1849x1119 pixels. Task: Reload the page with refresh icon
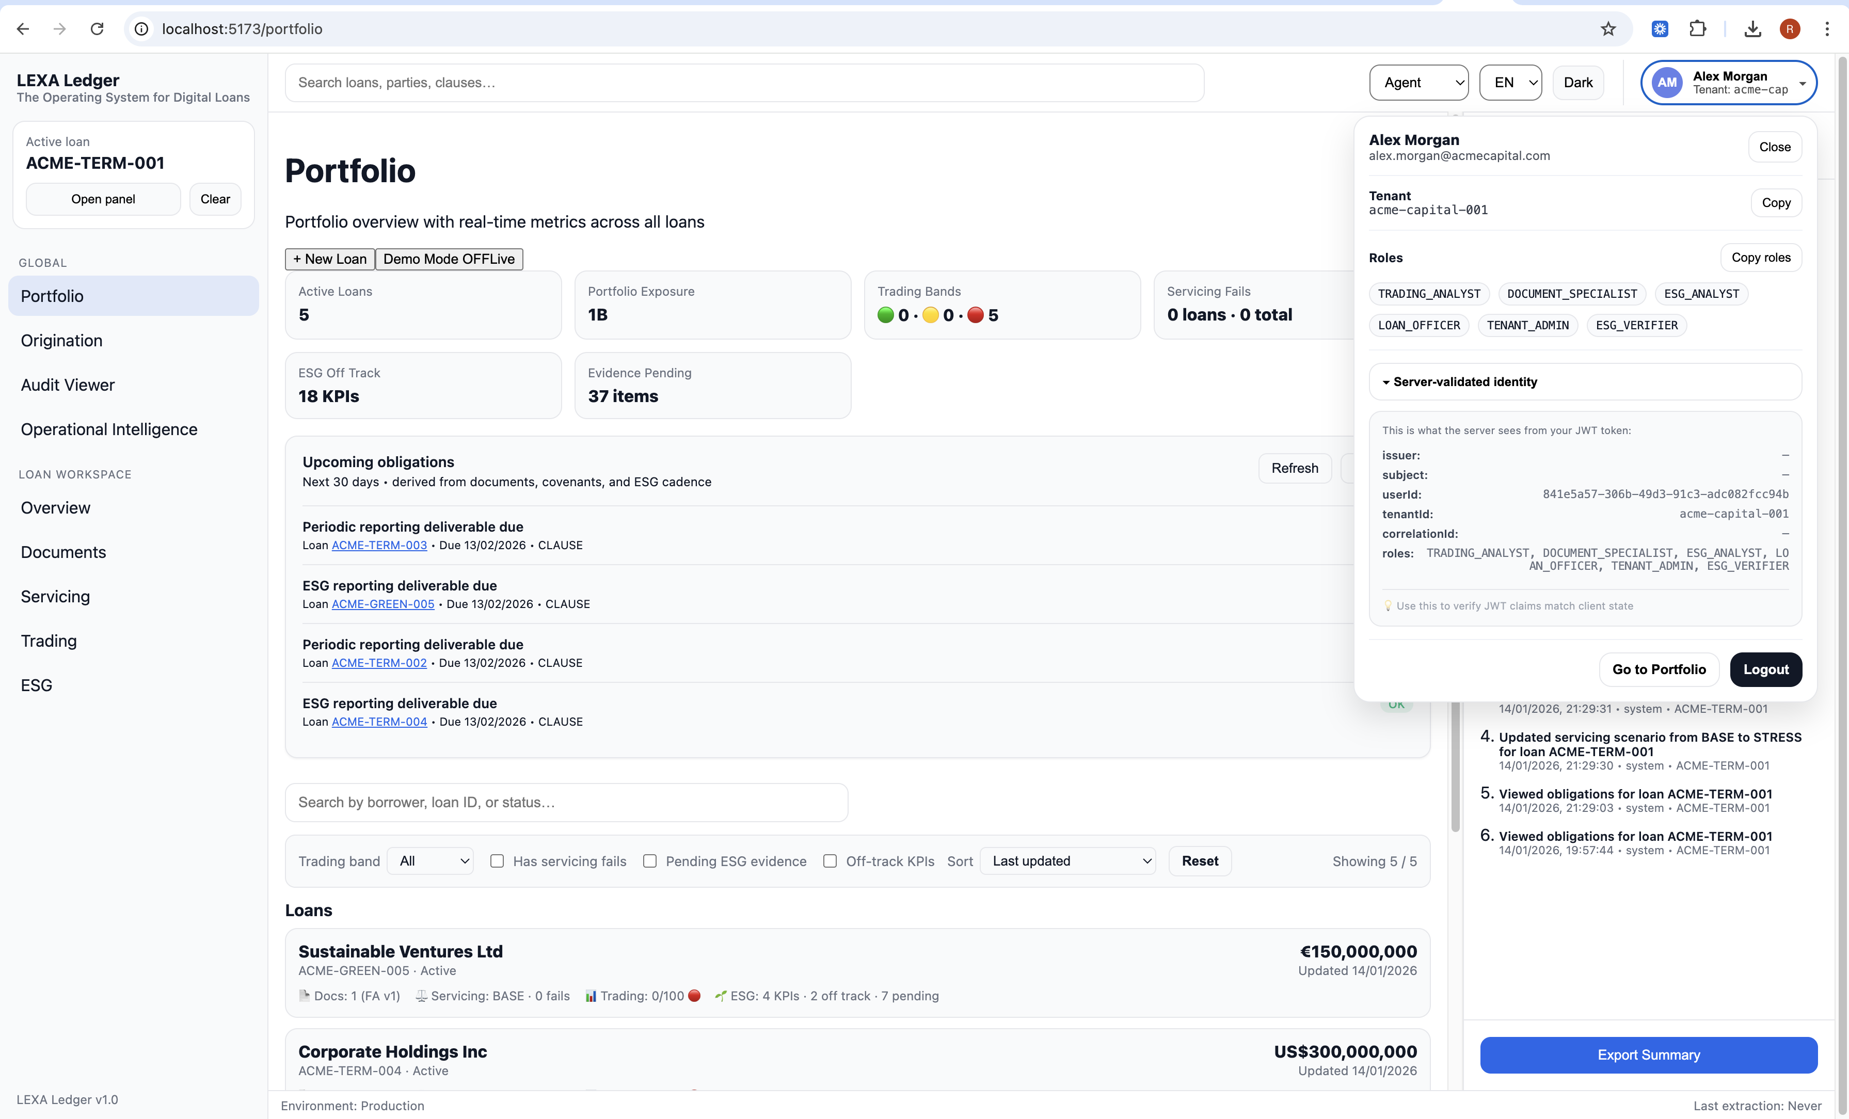click(97, 28)
